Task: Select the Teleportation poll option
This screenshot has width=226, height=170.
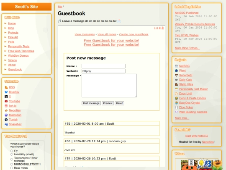Action: pyautogui.click(x=12, y=160)
